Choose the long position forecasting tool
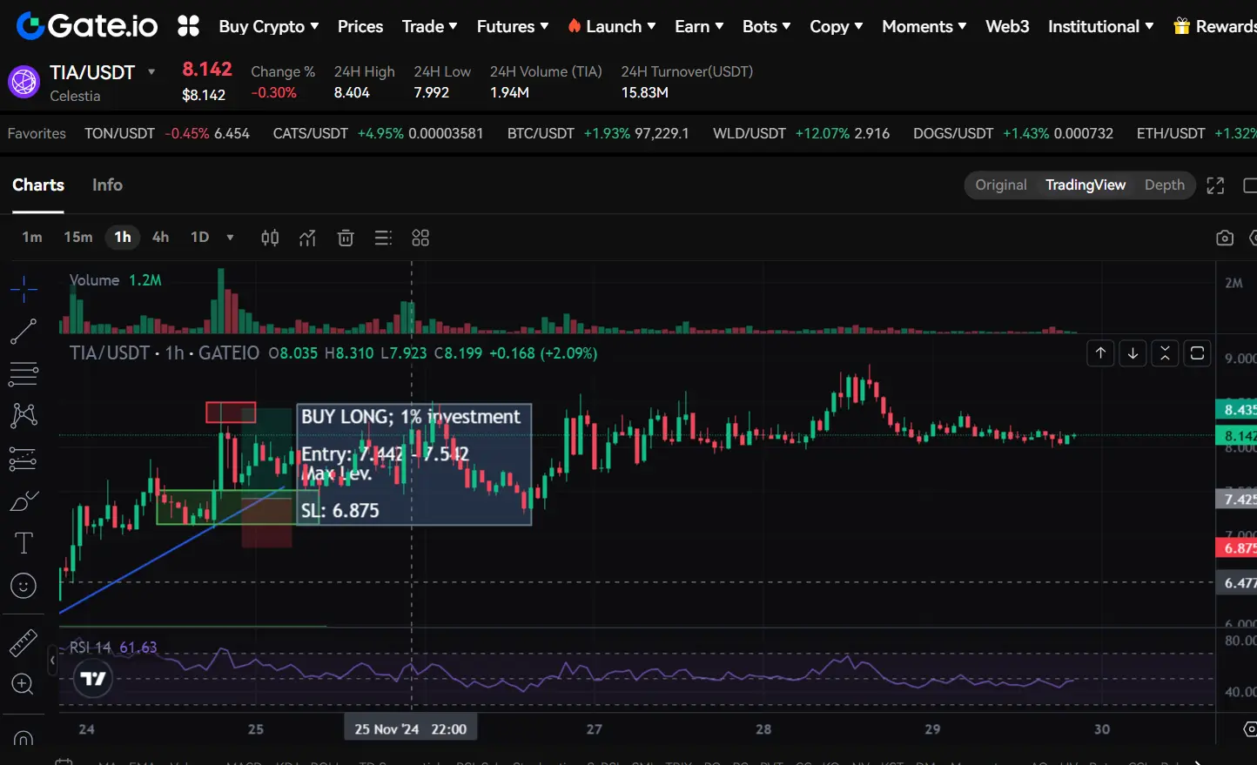 [x=24, y=458]
